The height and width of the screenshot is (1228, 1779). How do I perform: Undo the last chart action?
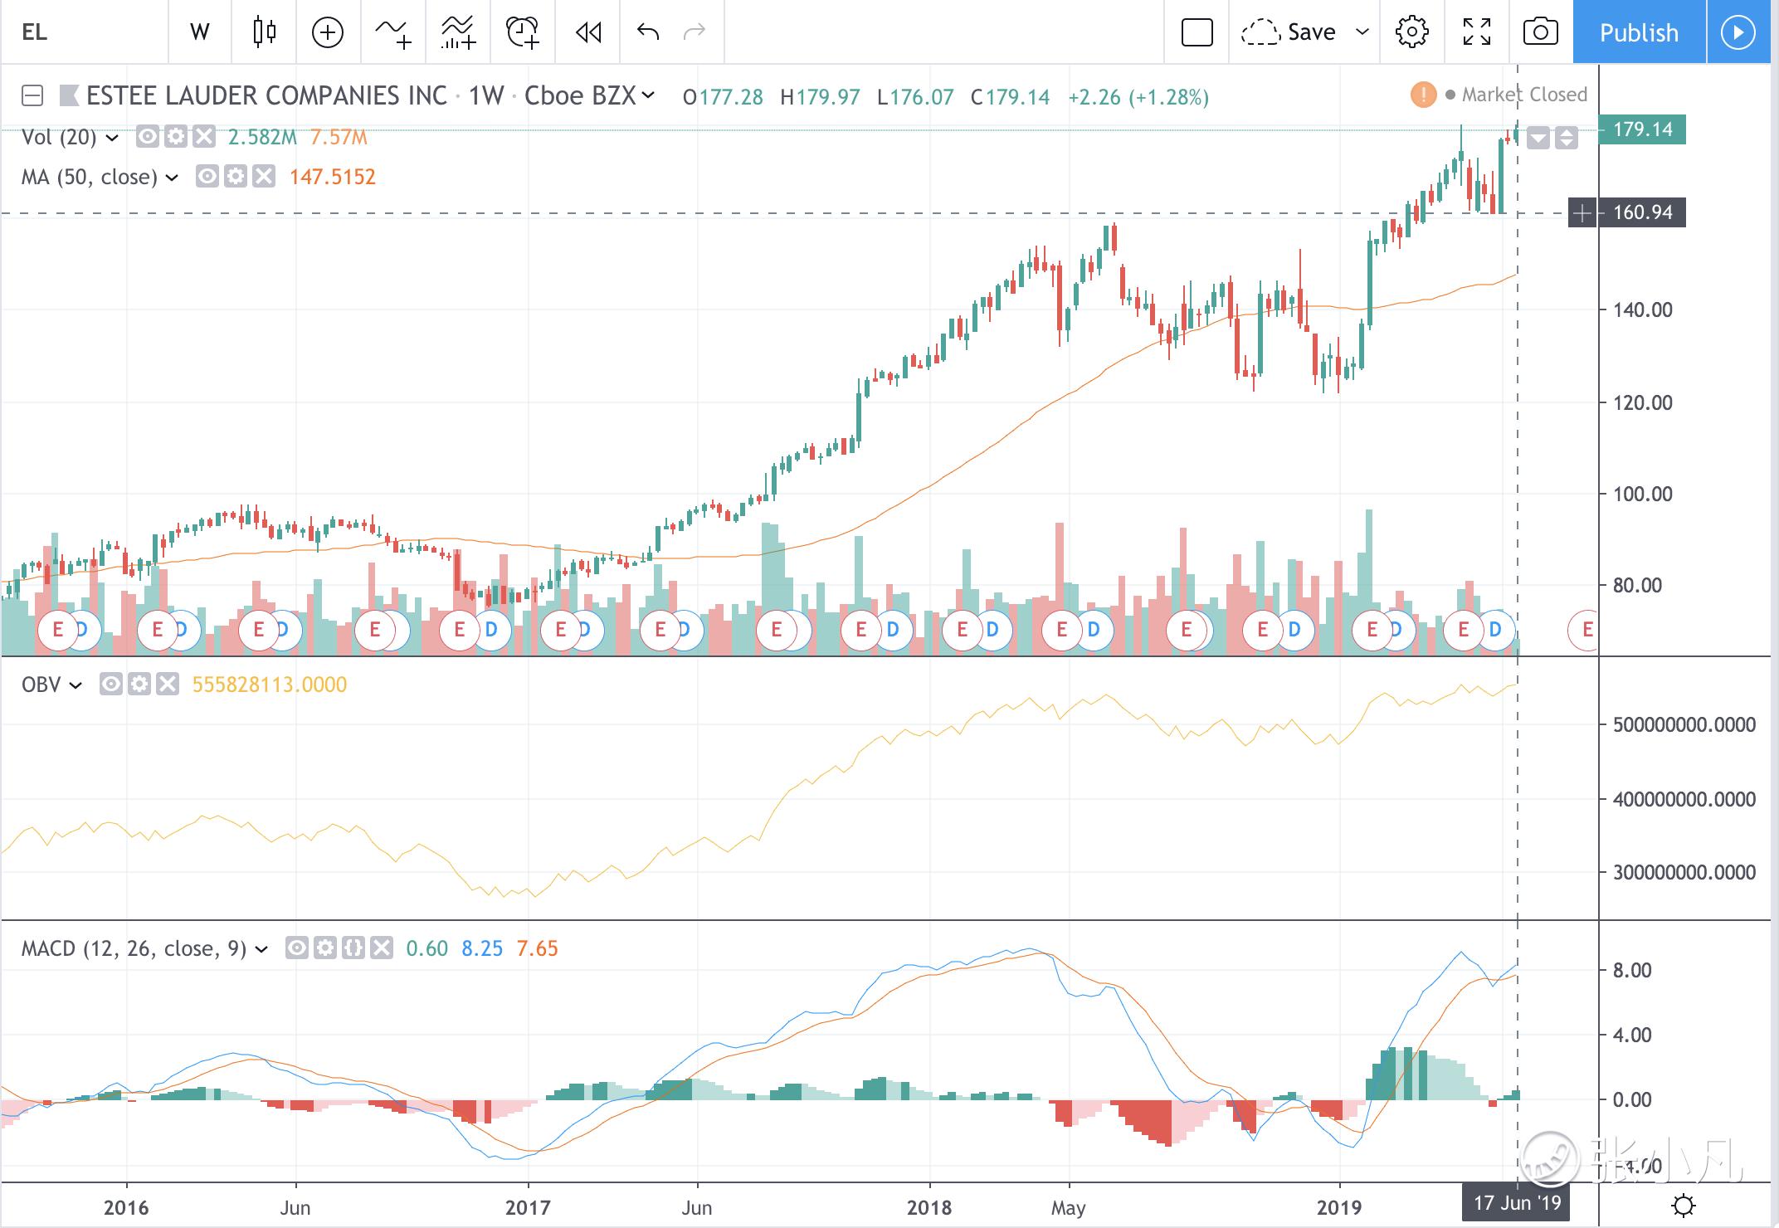click(x=647, y=32)
